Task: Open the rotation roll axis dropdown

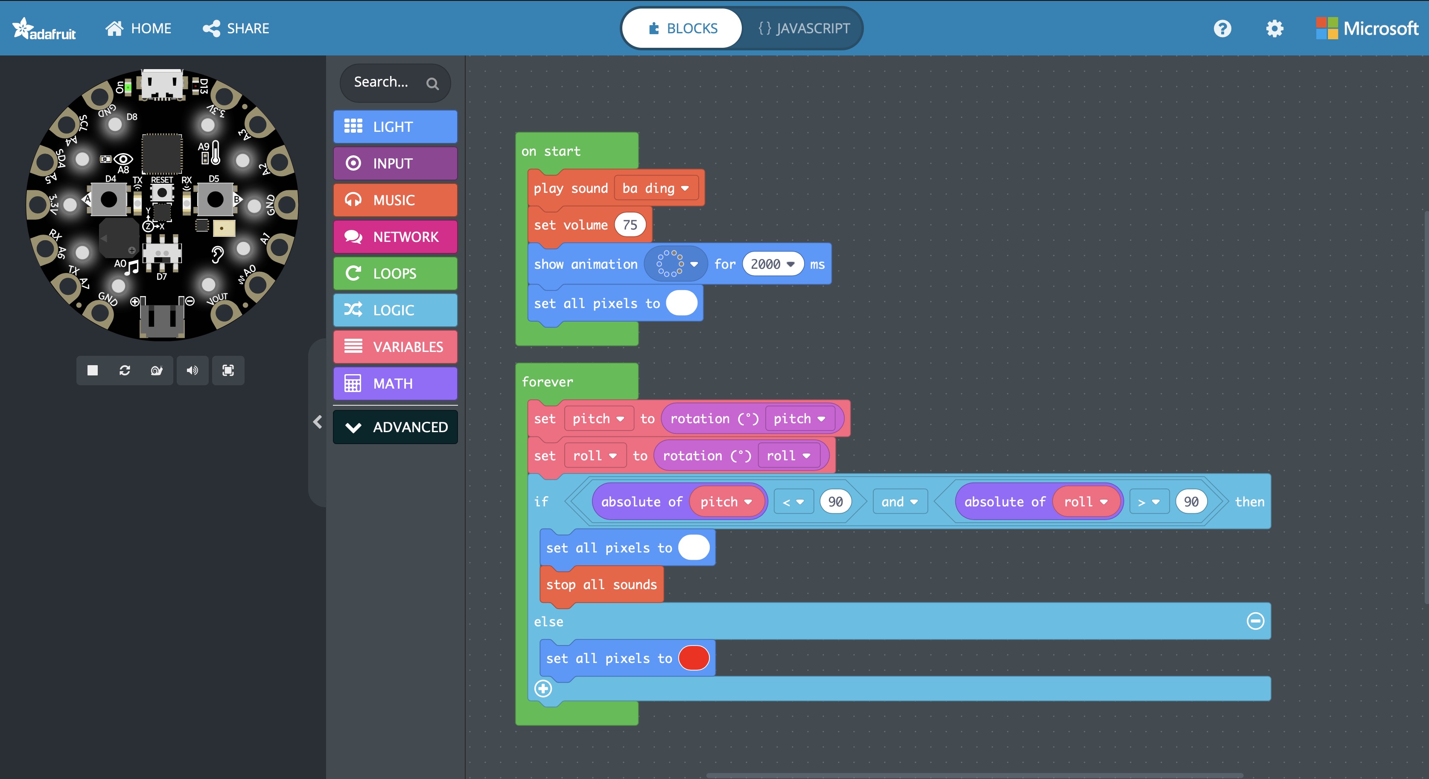Action: coord(788,456)
